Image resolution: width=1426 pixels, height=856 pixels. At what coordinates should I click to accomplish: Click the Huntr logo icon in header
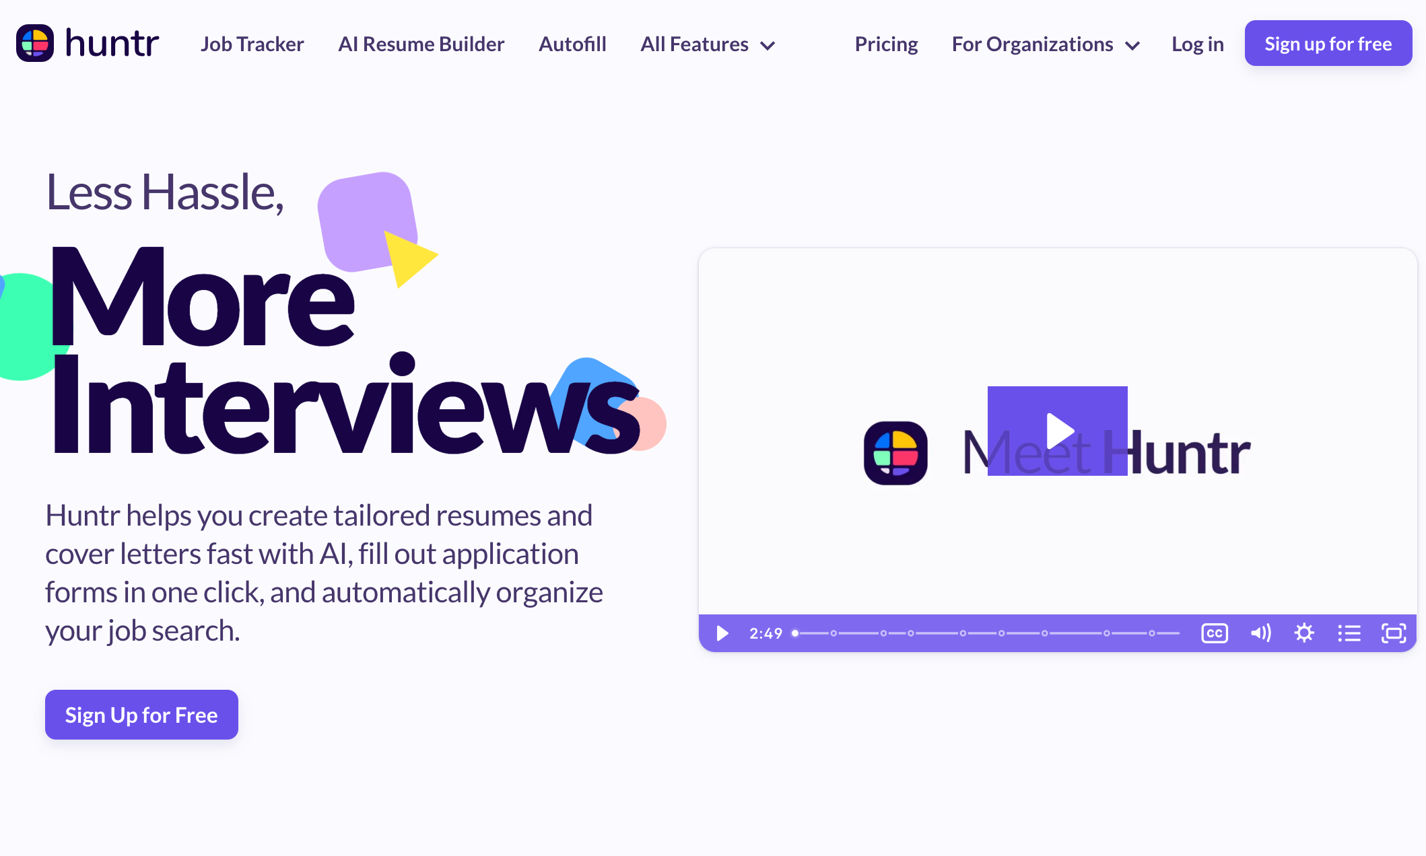35,43
